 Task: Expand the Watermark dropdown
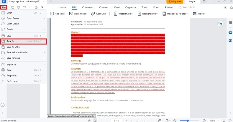click(x=119, y=14)
